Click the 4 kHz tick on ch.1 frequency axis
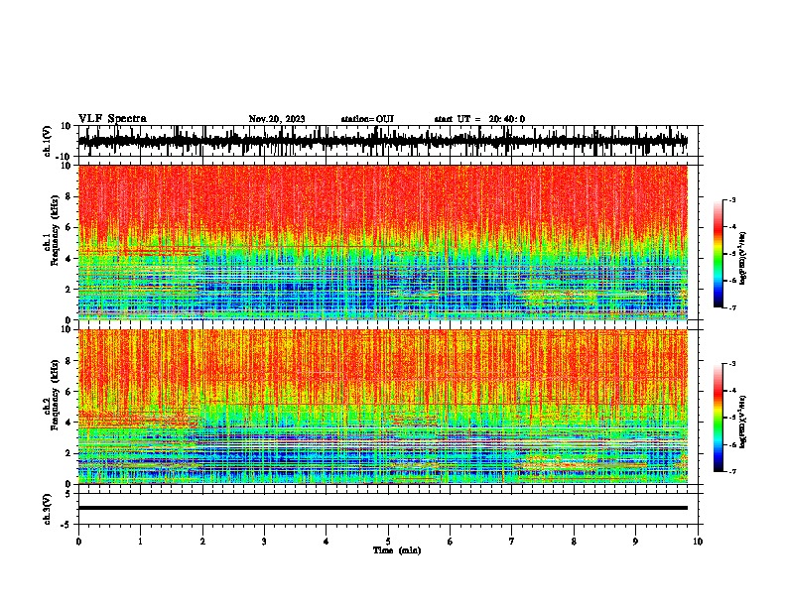 tap(68, 259)
